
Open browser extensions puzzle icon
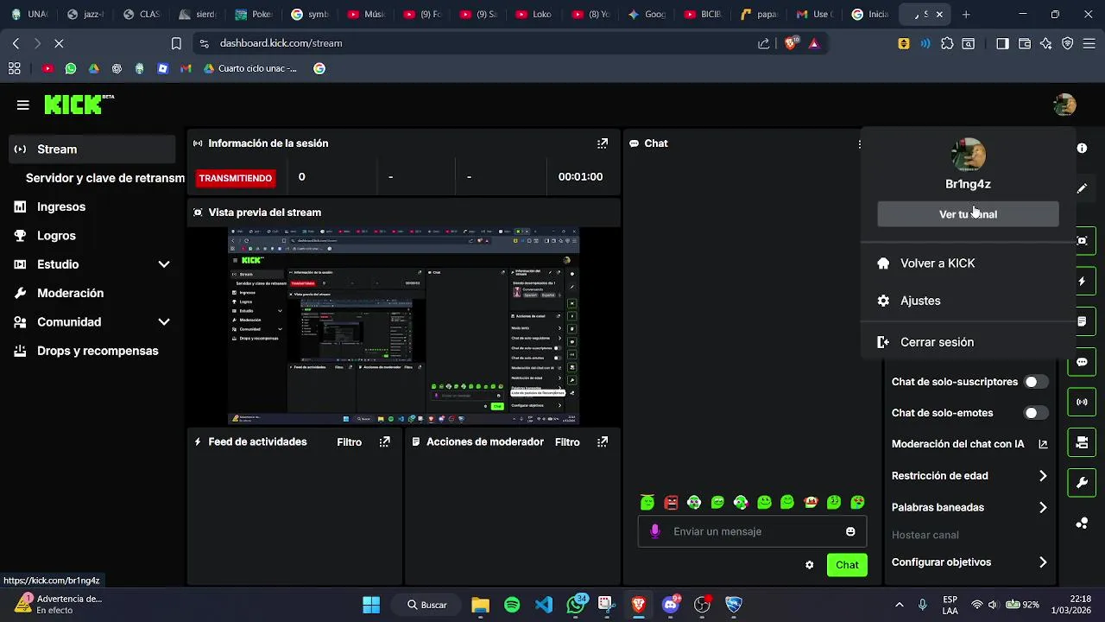pyautogui.click(x=947, y=43)
